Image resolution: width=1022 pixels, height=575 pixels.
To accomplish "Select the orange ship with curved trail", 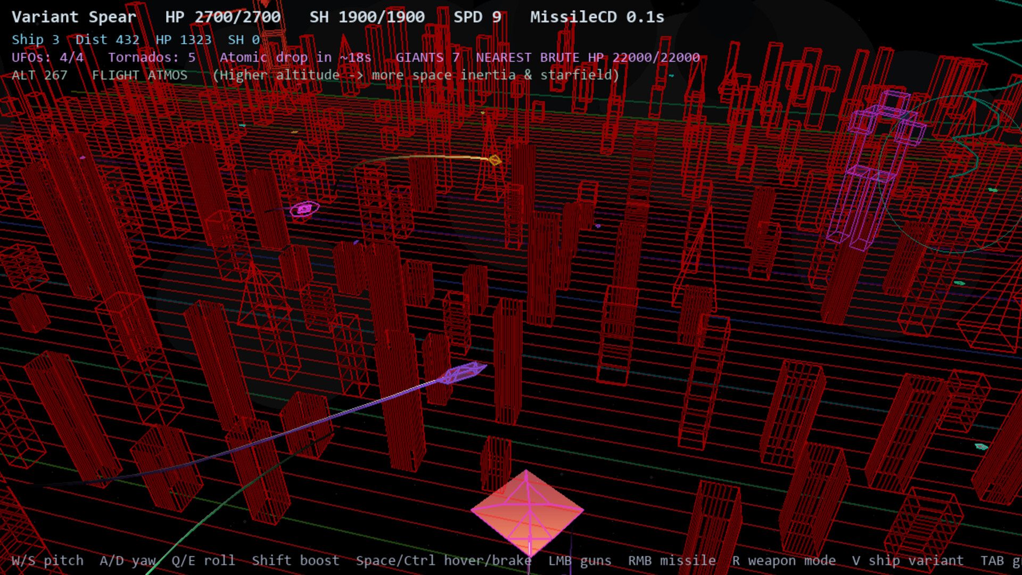I will (494, 160).
